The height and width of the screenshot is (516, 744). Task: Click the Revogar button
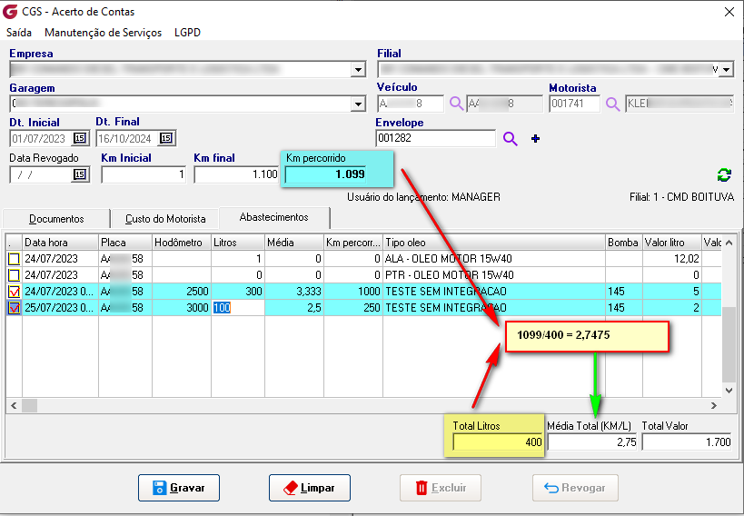575,488
